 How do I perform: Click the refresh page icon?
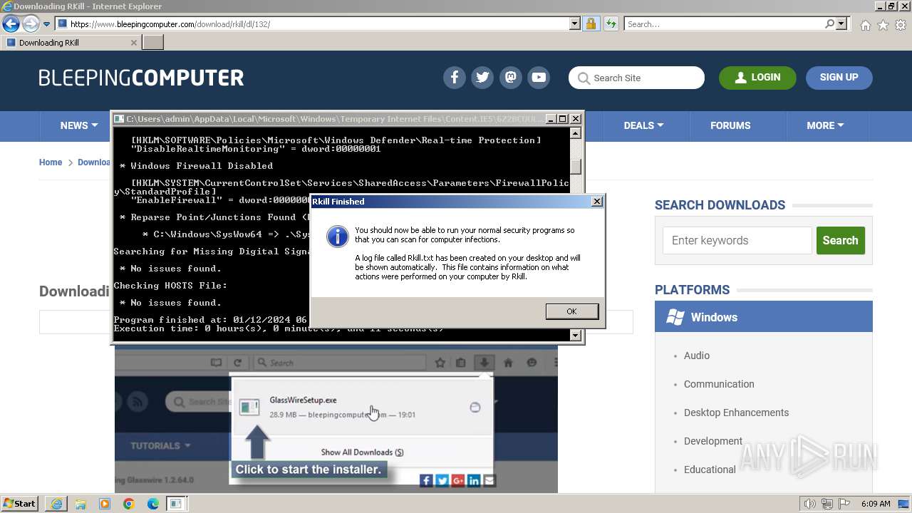tap(611, 24)
